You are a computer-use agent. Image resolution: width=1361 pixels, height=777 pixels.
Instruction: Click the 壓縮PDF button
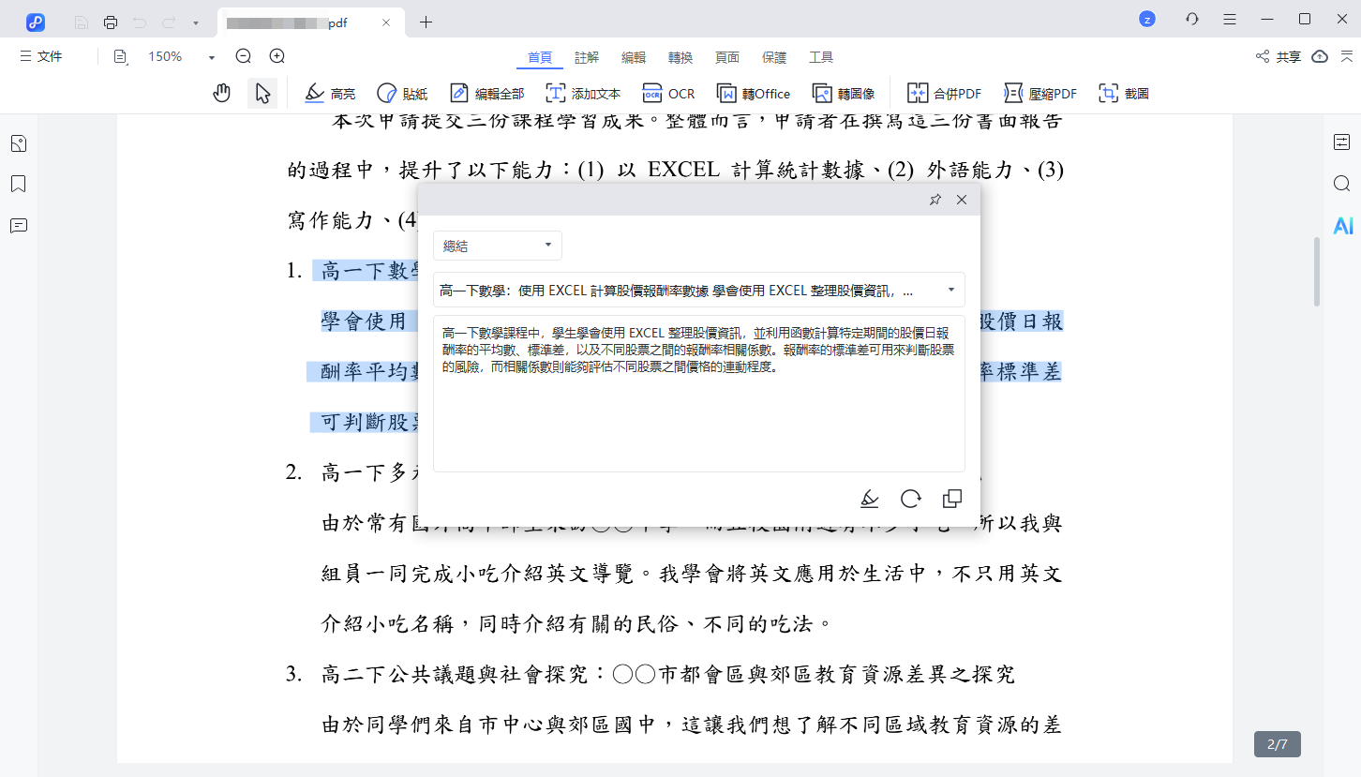pyautogui.click(x=1040, y=93)
